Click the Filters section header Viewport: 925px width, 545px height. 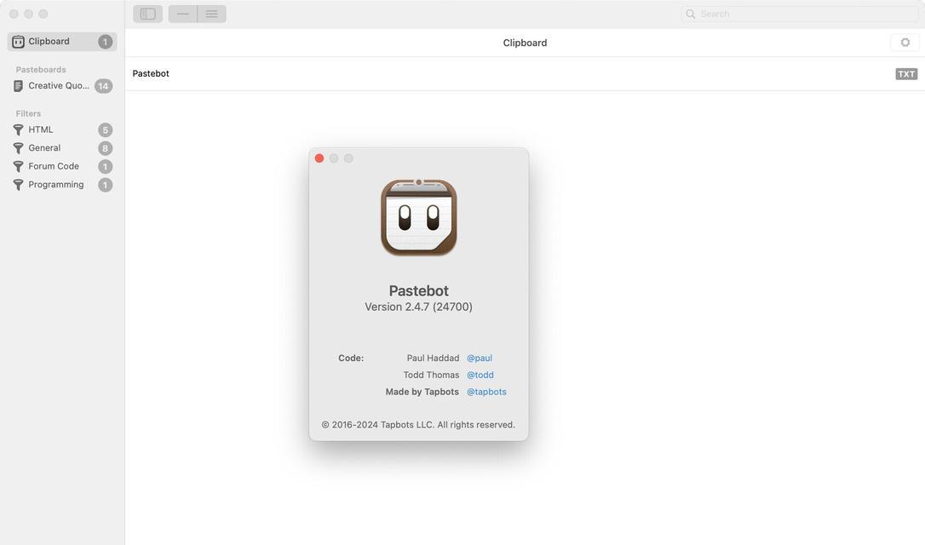[x=28, y=113]
